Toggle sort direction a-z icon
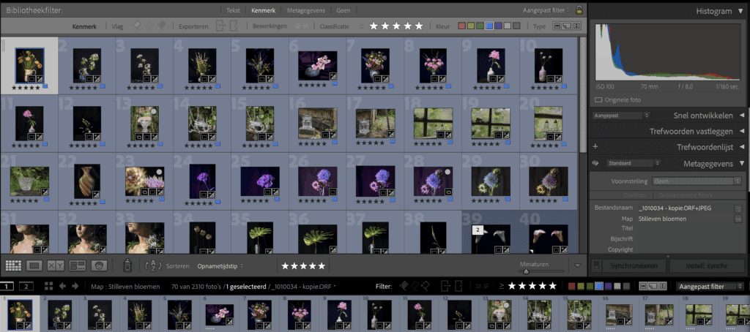The width and height of the screenshot is (750, 332). (x=153, y=266)
